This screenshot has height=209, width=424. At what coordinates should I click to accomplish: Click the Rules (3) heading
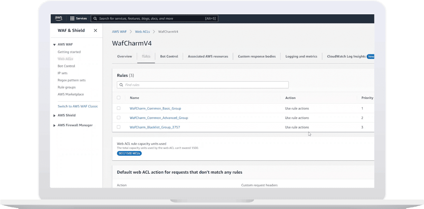(x=125, y=75)
